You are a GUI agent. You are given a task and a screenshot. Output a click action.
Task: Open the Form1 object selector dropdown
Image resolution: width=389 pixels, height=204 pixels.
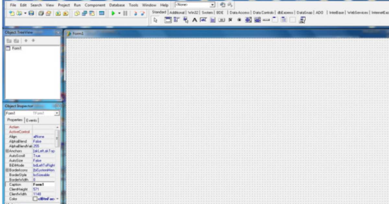tap(57, 113)
